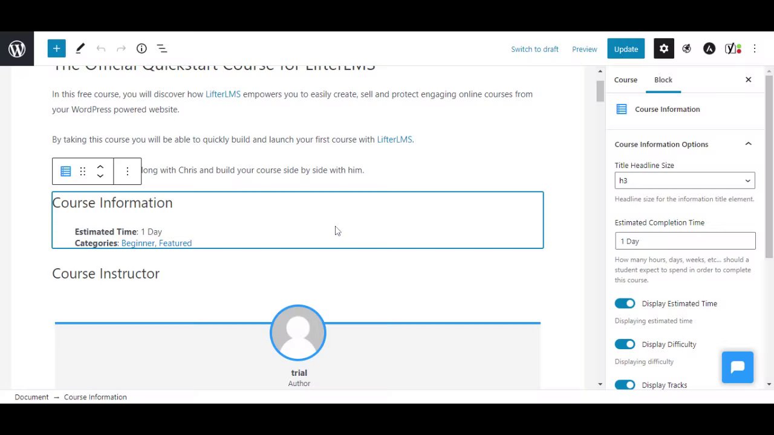Viewport: 774px width, 435px height.
Task: Click the editor vertical scrollbar thumb
Action: (600, 91)
